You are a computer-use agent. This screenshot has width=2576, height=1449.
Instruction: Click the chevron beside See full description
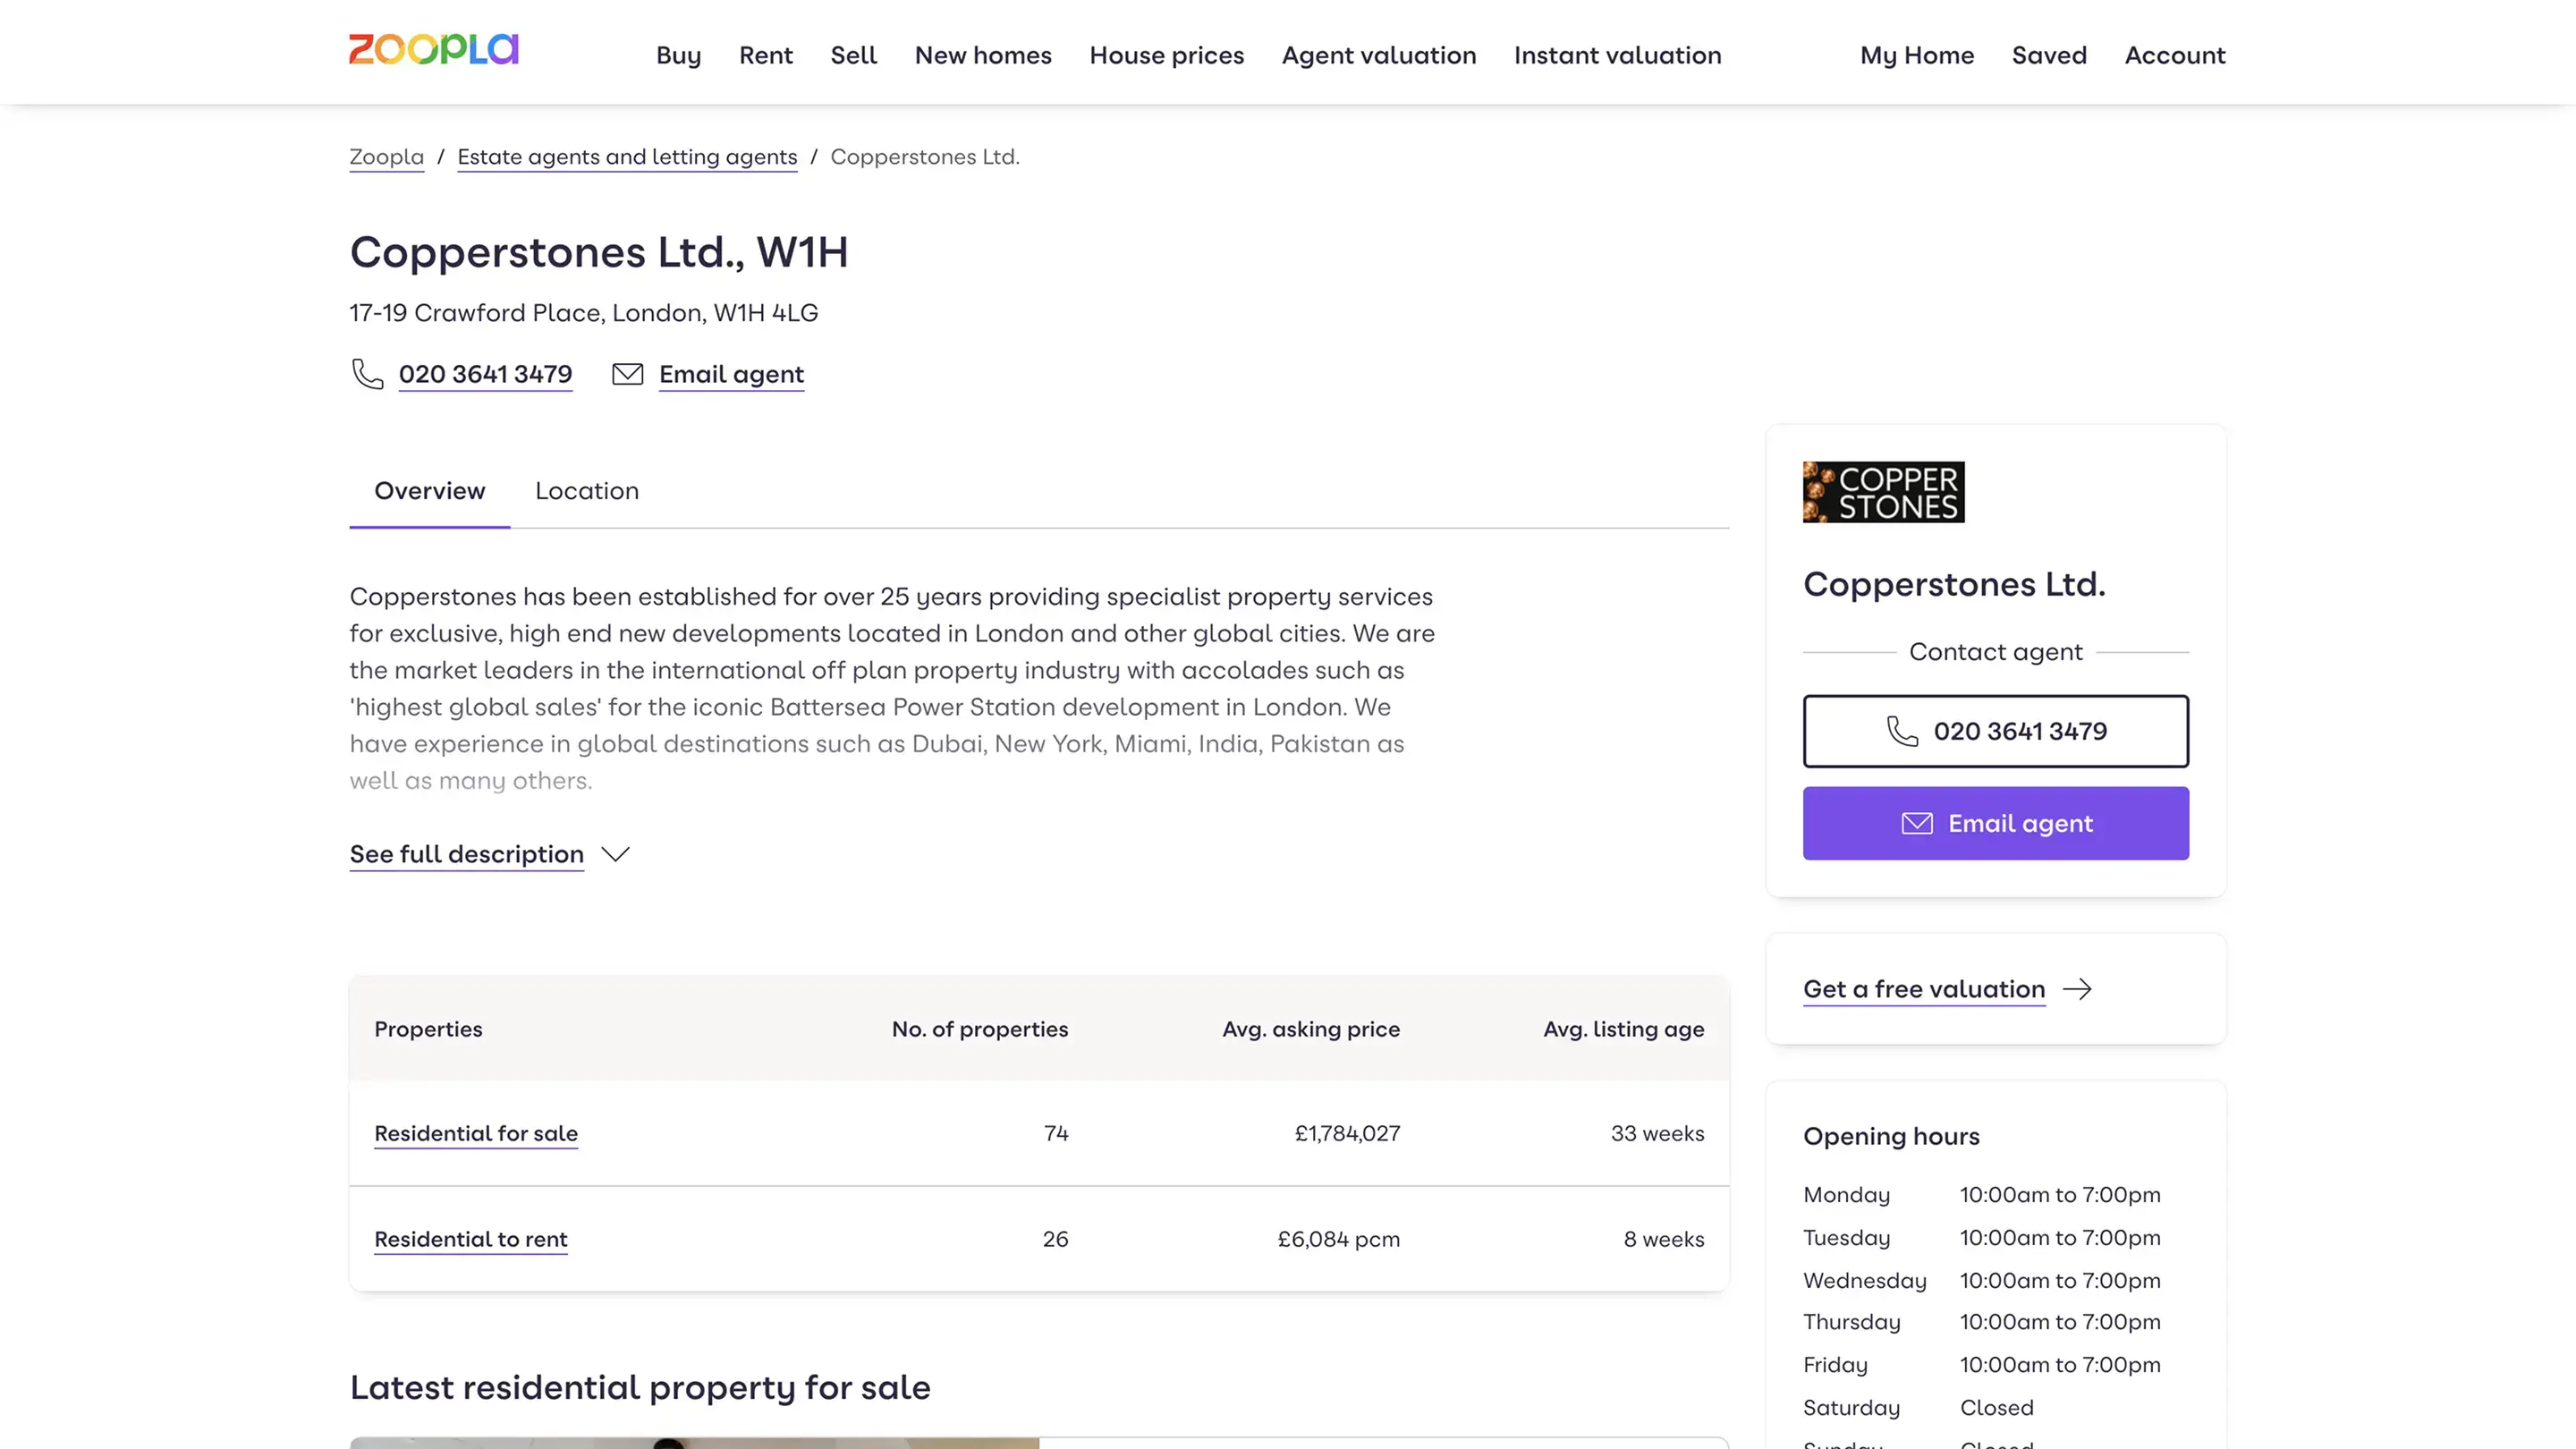coord(615,854)
